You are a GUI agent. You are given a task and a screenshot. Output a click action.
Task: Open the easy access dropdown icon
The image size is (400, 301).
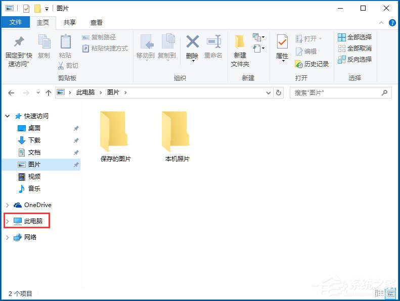tap(259, 48)
